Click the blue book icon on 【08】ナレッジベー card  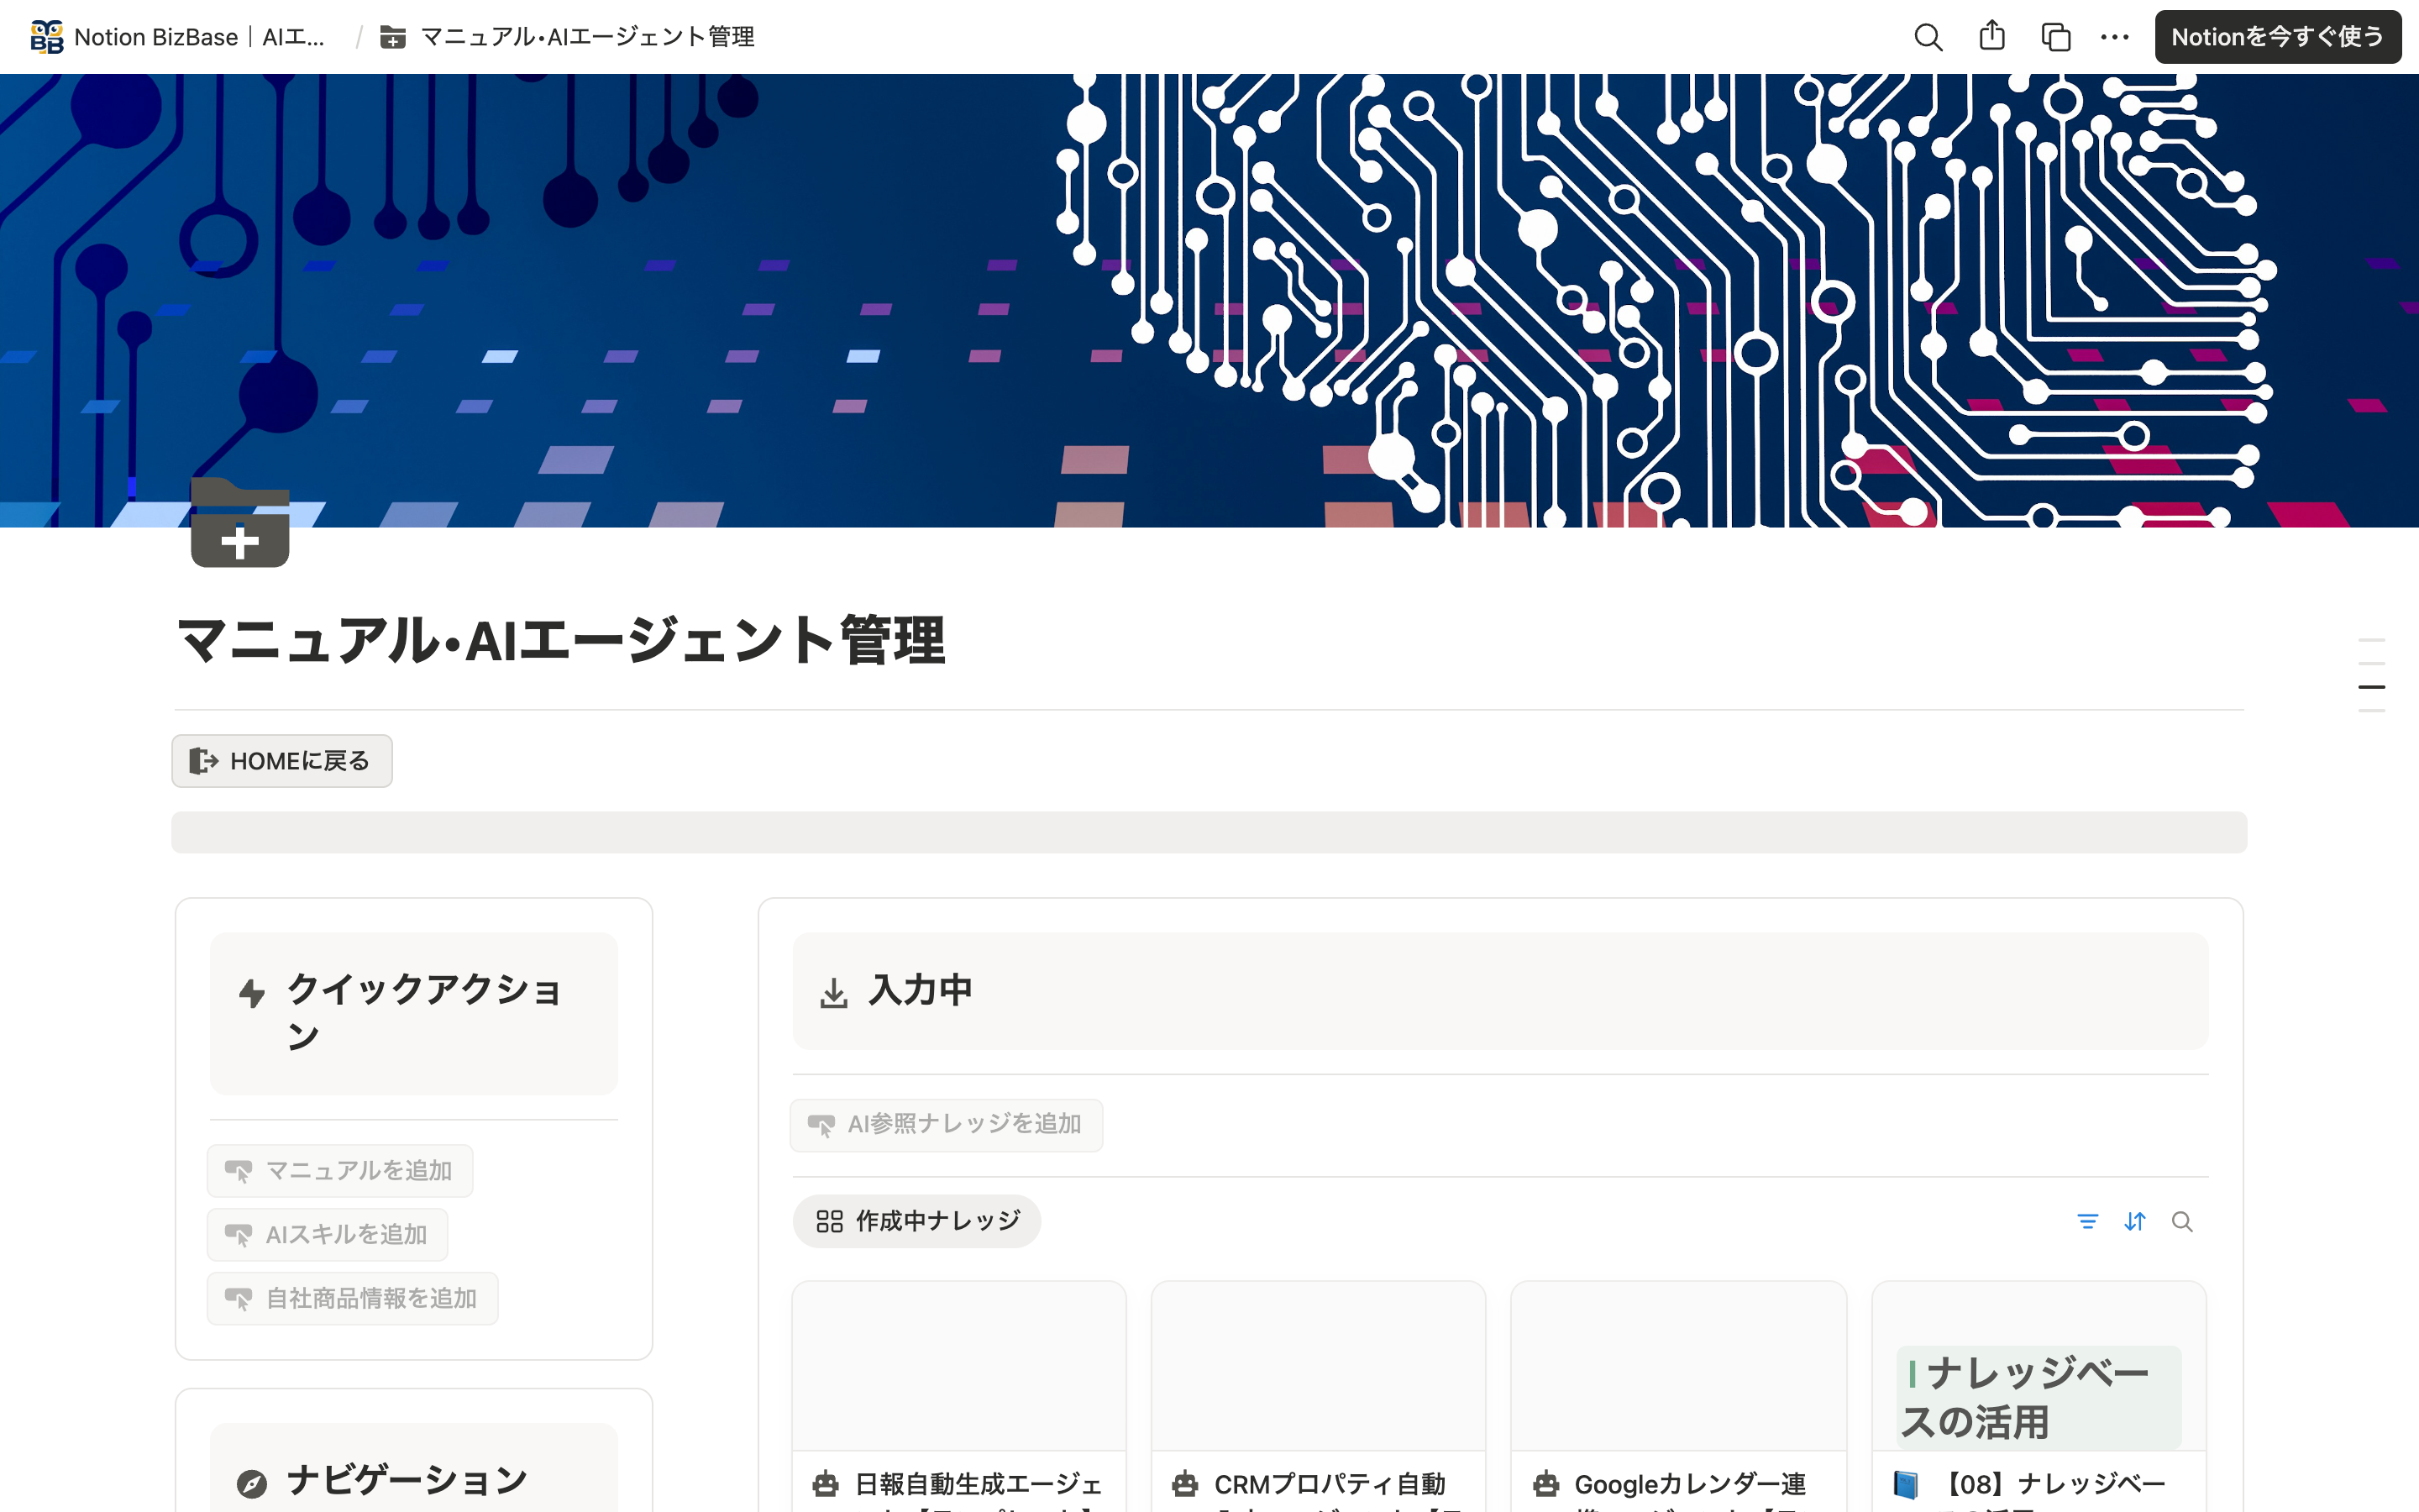[x=1906, y=1484]
